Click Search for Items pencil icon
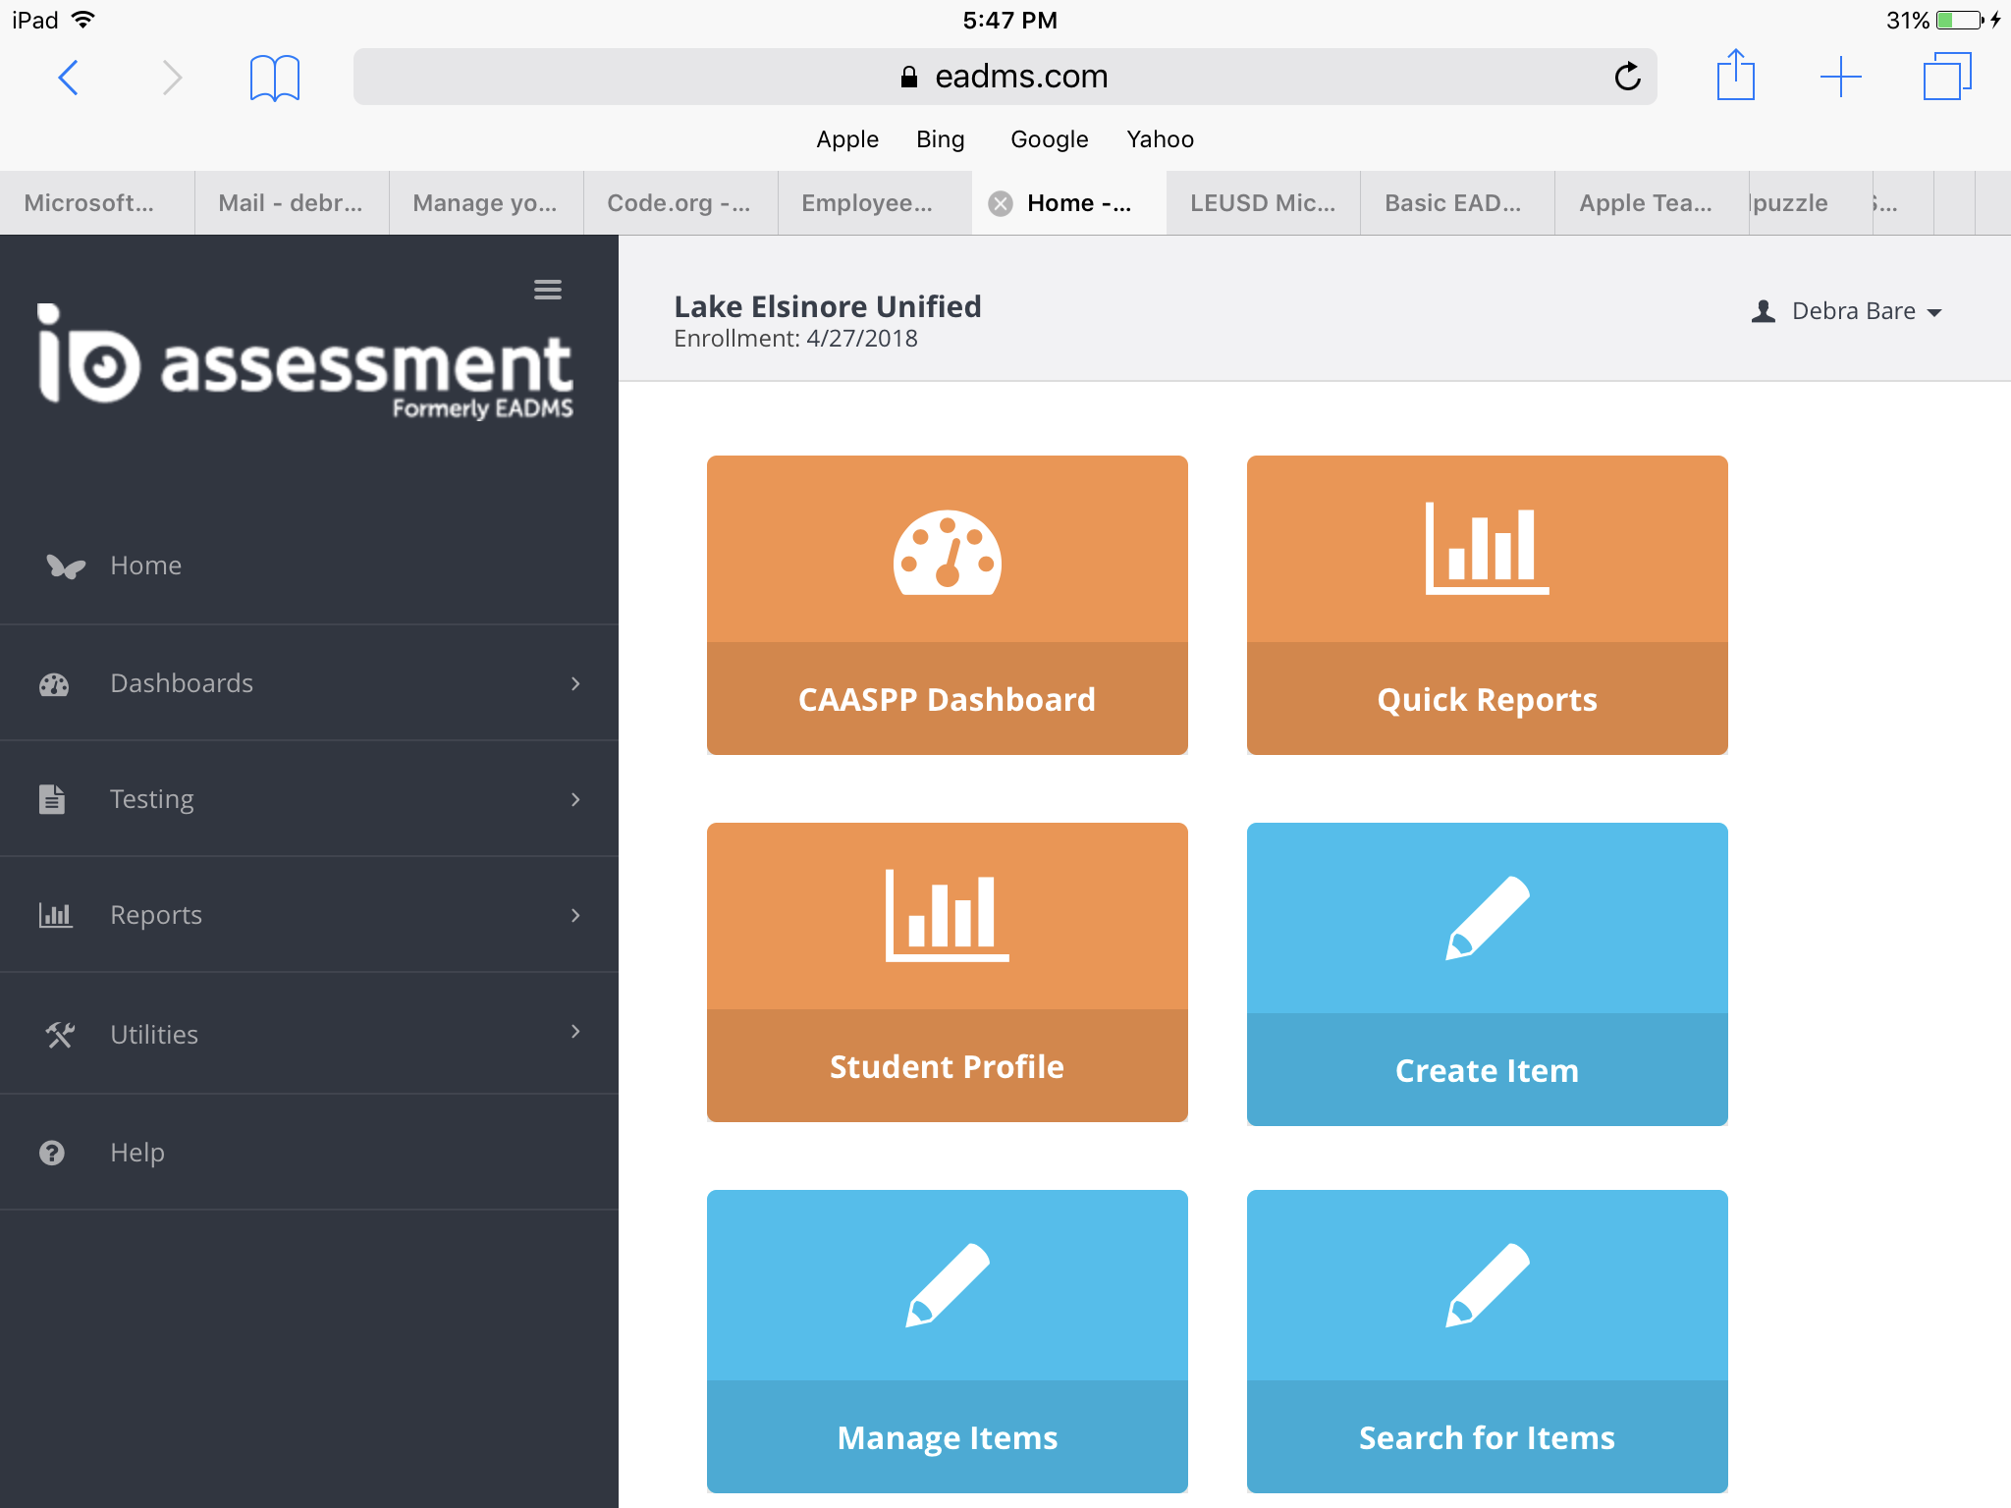This screenshot has height=1508, width=2011. pyautogui.click(x=1487, y=1284)
